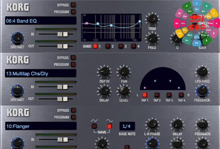This screenshot has height=149, width=220.
Task: Click the DEPTH knob
Action: [104, 72]
